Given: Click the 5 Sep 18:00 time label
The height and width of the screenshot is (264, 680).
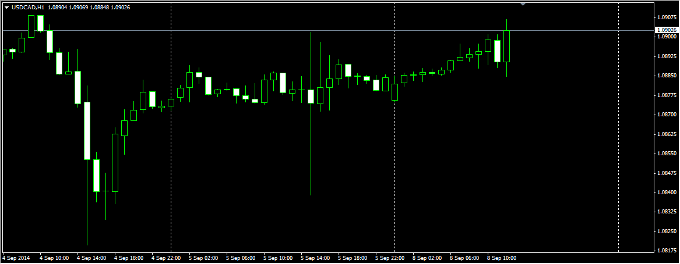Looking at the screenshot, I should coord(352,258).
